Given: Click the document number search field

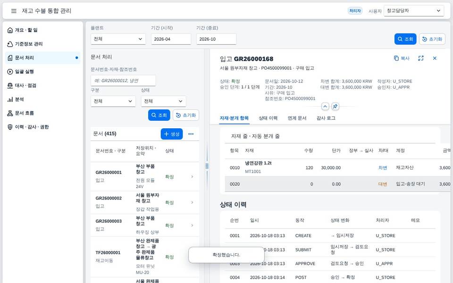Looking at the screenshot, I should point(123,81).
